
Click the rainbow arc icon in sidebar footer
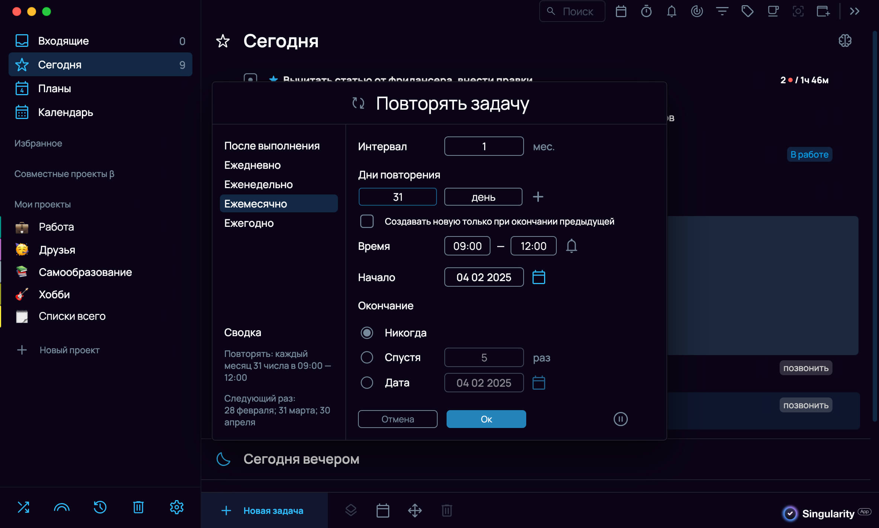61,507
